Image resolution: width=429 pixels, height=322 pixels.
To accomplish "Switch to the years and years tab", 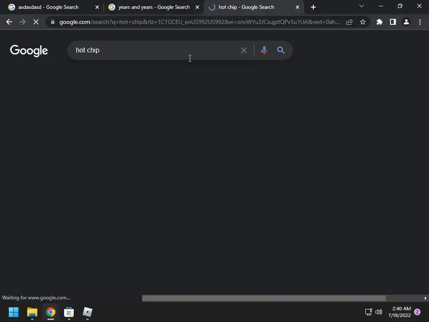I will (154, 7).
